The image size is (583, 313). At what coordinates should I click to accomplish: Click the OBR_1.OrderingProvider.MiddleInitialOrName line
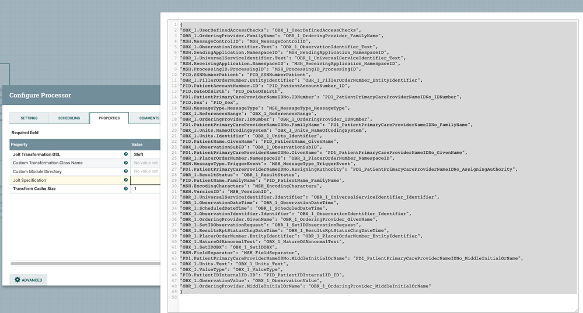[305, 286]
